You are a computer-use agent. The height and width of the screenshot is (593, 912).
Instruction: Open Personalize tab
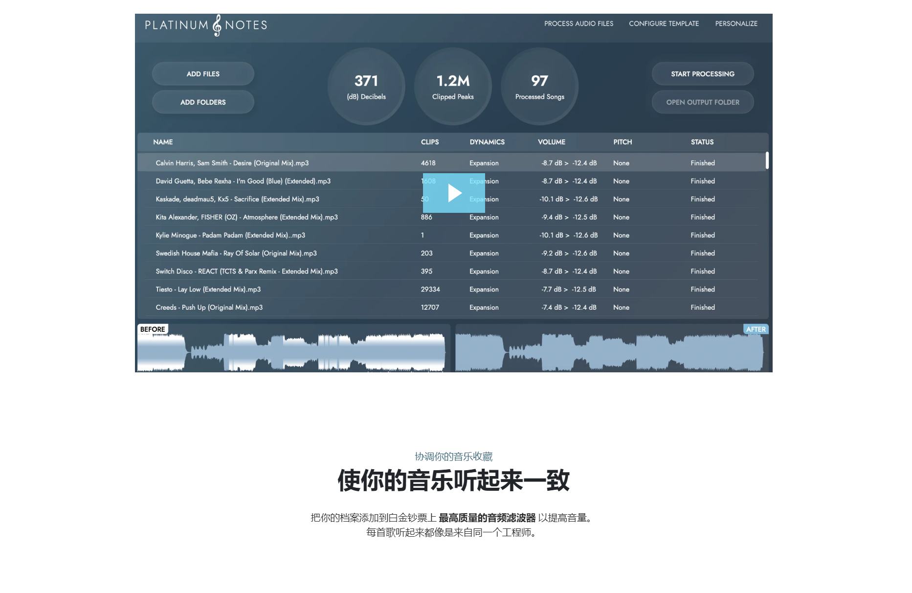736,23
